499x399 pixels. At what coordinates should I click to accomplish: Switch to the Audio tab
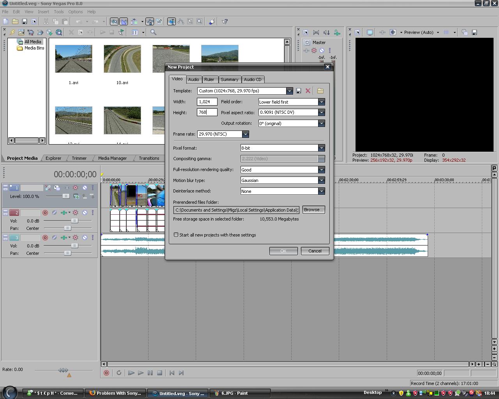pos(193,79)
